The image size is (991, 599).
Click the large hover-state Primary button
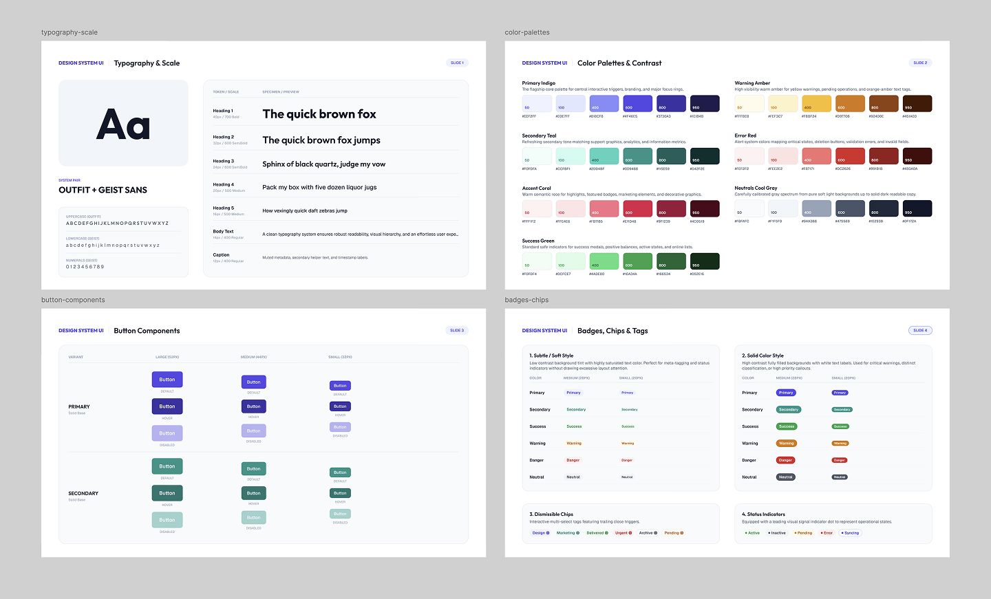point(167,406)
